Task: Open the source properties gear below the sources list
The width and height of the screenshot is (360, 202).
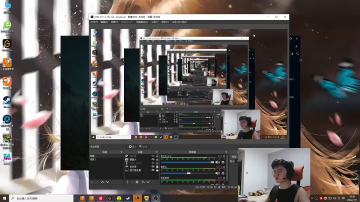Action: [137, 182]
